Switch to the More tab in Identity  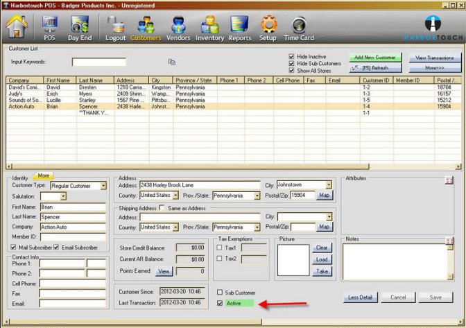coord(44,175)
